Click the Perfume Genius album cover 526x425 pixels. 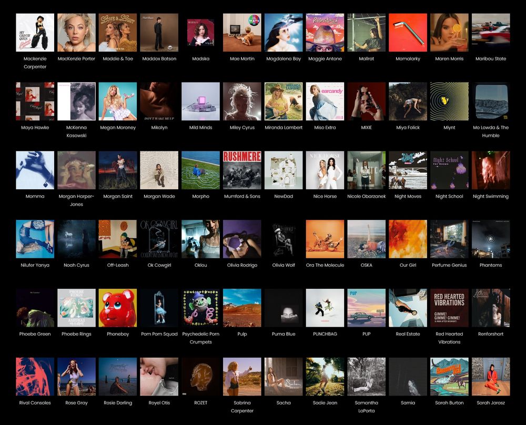(449, 239)
